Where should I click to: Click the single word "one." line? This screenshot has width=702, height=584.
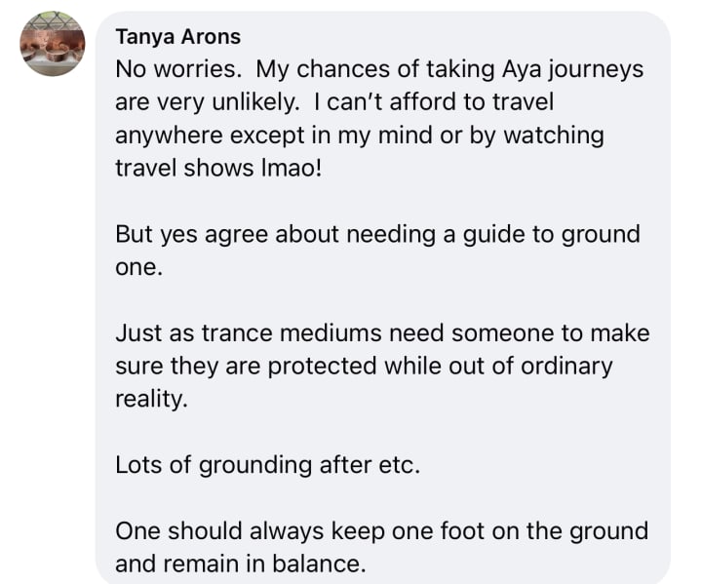(x=137, y=266)
